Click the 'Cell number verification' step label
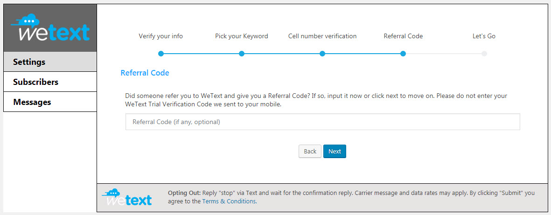 click(322, 36)
